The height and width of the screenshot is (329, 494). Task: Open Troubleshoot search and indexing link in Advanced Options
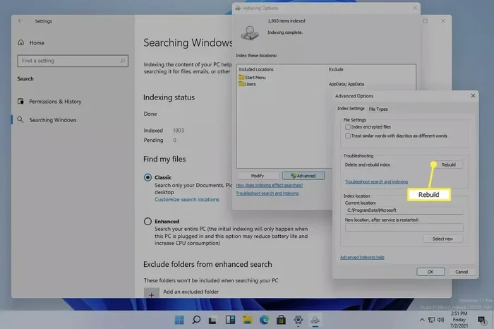click(x=376, y=182)
